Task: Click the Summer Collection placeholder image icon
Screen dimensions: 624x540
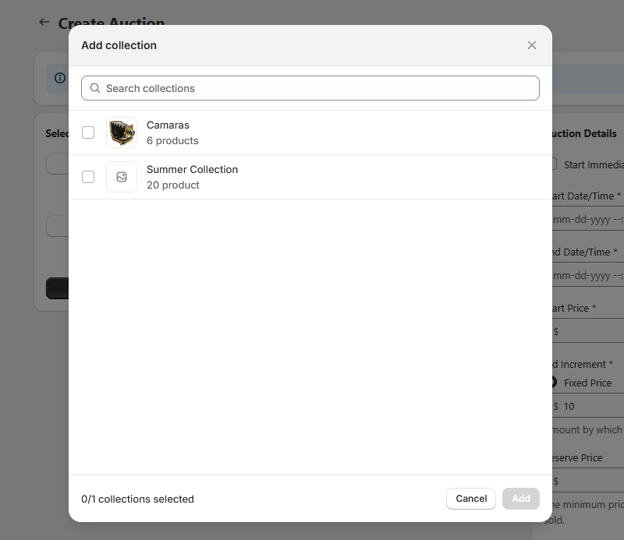Action: tap(122, 177)
